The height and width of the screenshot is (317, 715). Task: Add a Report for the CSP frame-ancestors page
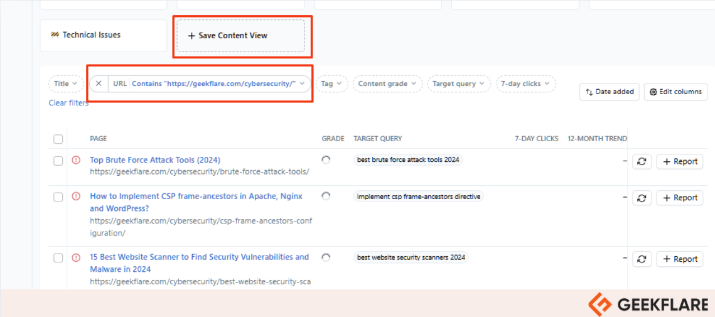680,198
